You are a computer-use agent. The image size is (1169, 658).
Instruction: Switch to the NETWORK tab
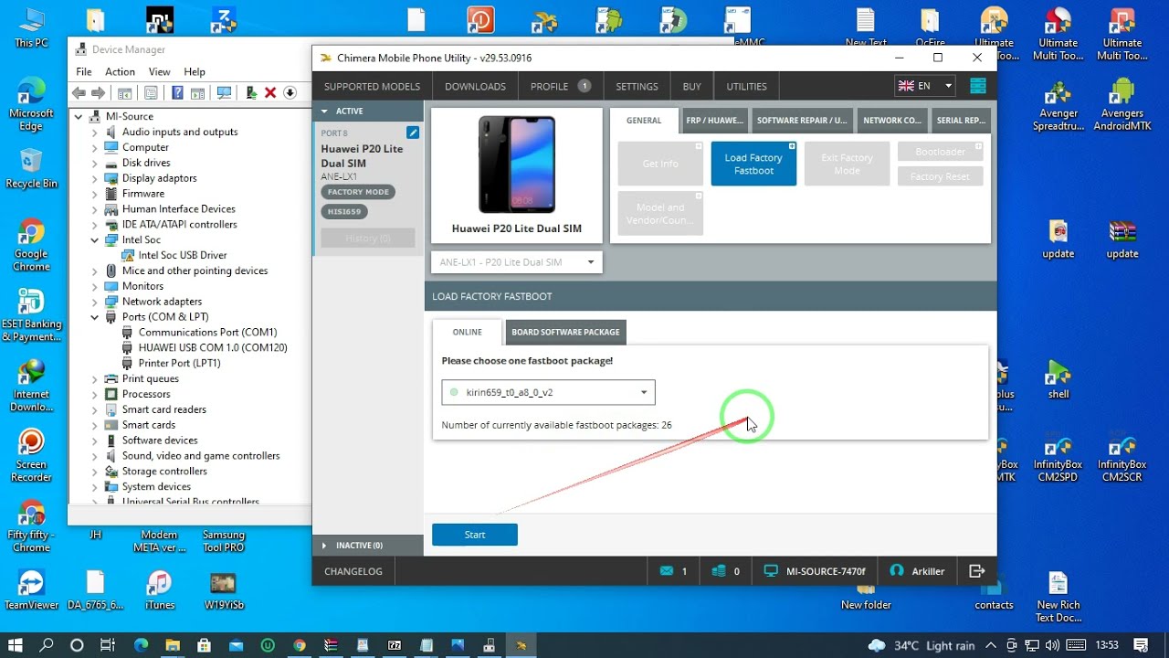click(x=892, y=120)
